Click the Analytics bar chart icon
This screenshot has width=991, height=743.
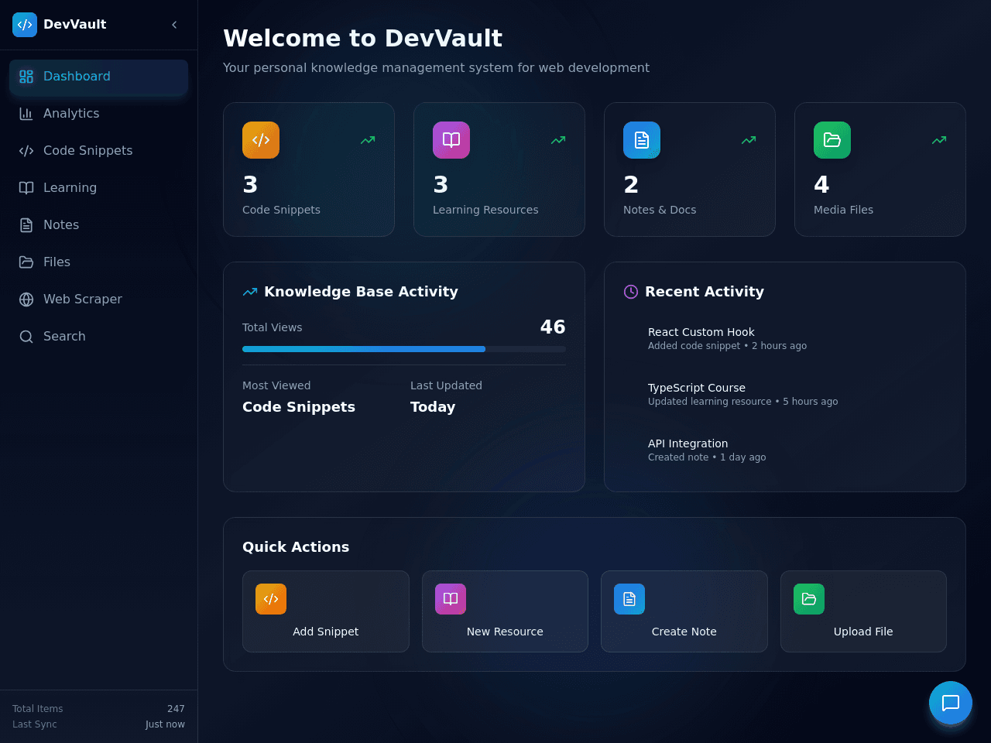(26, 114)
